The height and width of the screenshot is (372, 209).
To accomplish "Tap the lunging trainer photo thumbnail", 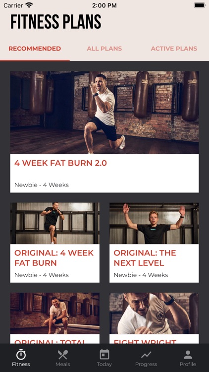I will [104, 113].
